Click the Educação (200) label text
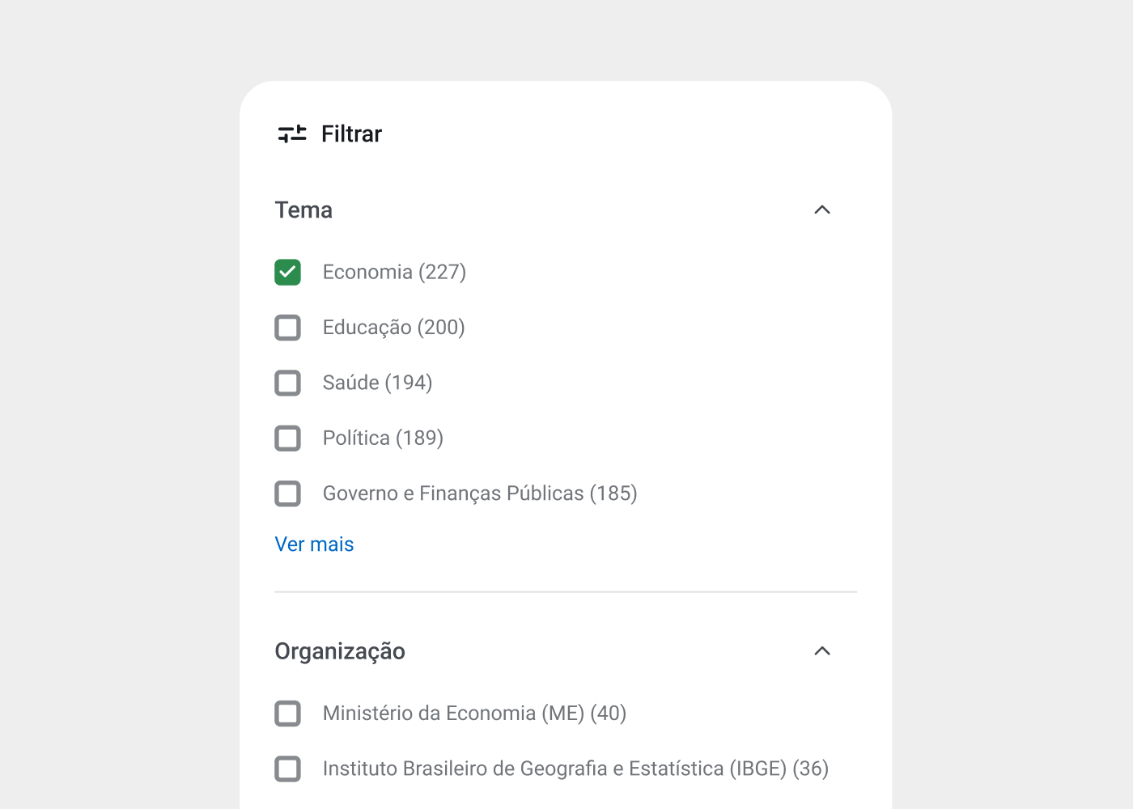The height and width of the screenshot is (809, 1133). (393, 328)
